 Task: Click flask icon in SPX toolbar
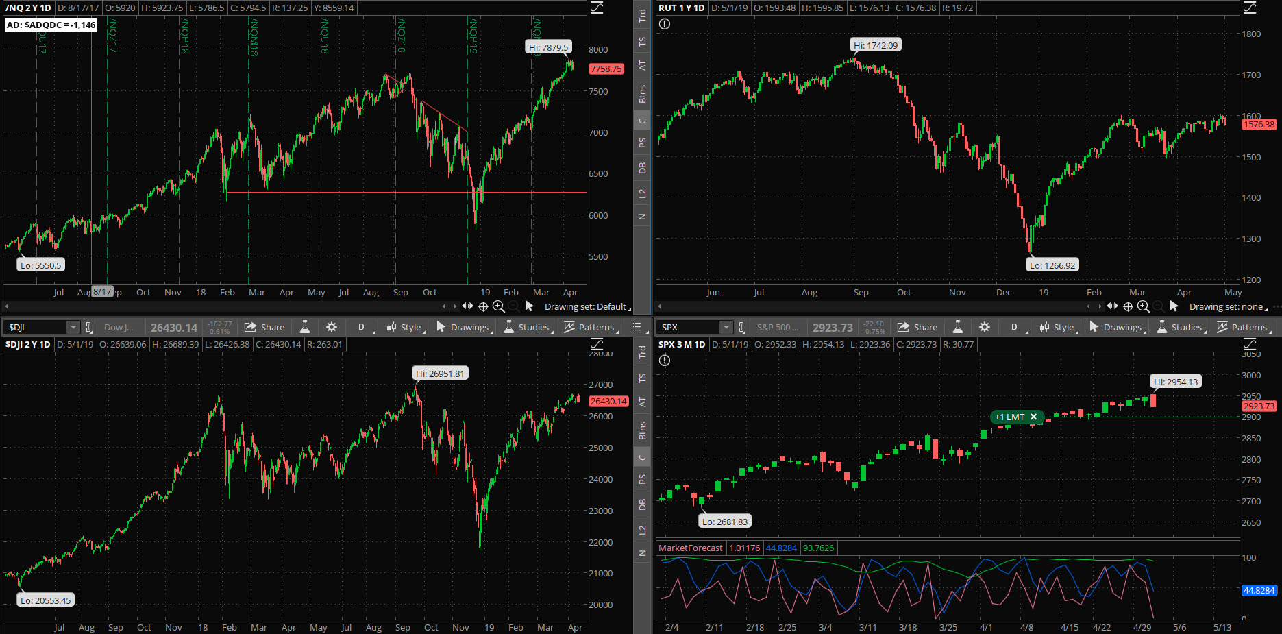pyautogui.click(x=958, y=327)
